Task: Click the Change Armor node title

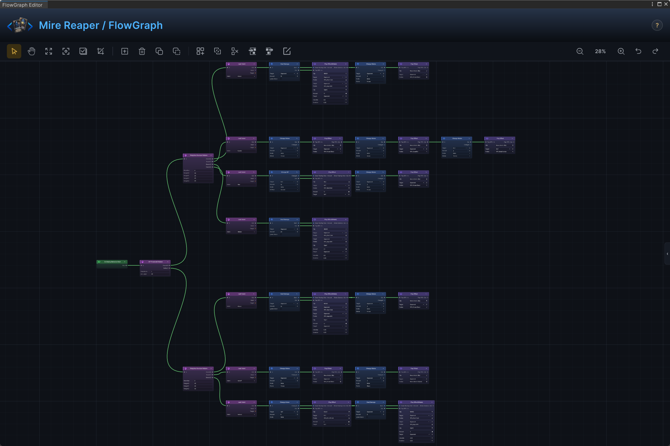Action: (285, 402)
